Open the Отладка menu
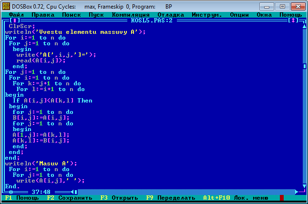 pos(171,15)
